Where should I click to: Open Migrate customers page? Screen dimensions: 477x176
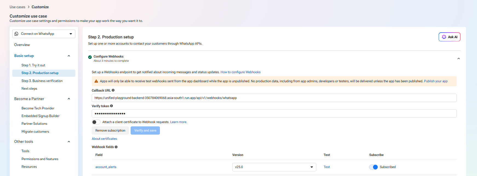click(35, 132)
